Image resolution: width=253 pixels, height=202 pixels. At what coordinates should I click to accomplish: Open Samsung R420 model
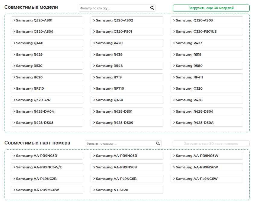click(x=127, y=43)
